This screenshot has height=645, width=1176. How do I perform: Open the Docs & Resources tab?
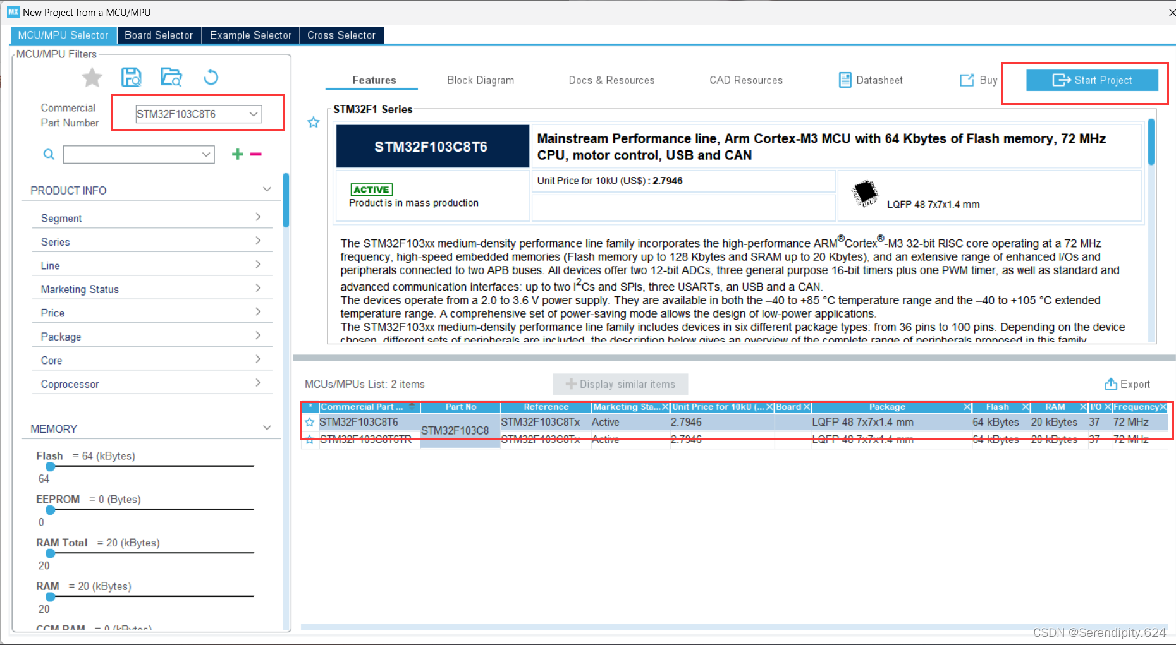click(611, 80)
